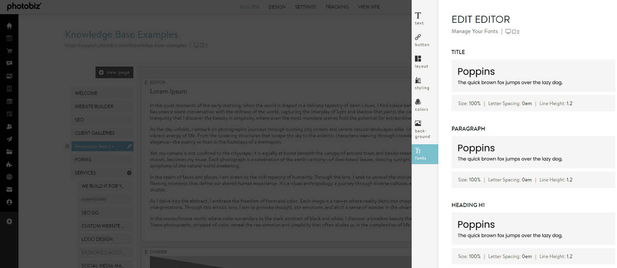This screenshot has width=617, height=268.
Task: Click the plus icon at sidebar bottom
Action: point(9,221)
